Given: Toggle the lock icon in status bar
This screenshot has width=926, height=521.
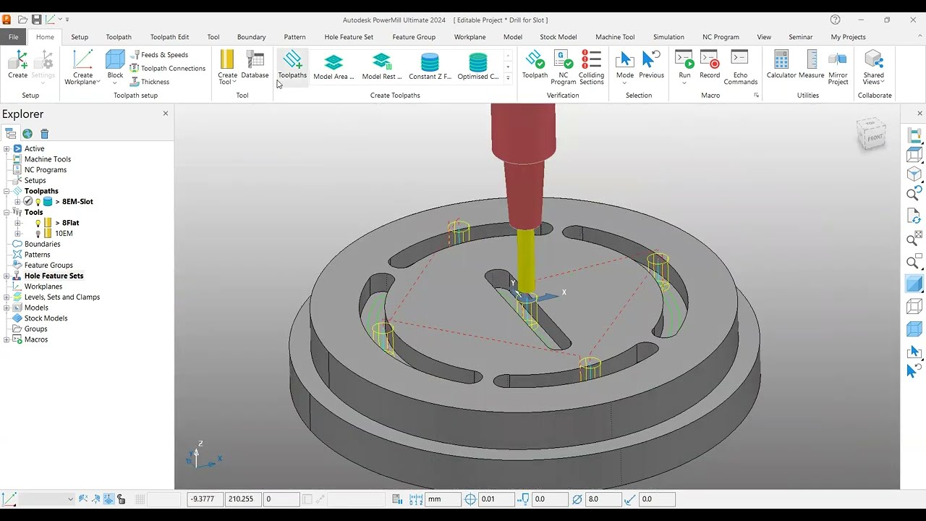Looking at the screenshot, I should coord(122,499).
